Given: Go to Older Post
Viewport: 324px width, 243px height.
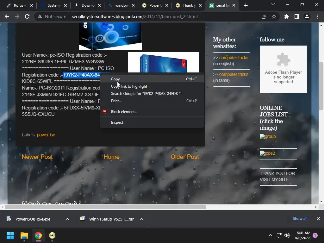Looking at the screenshot, I should [x=185, y=157].
